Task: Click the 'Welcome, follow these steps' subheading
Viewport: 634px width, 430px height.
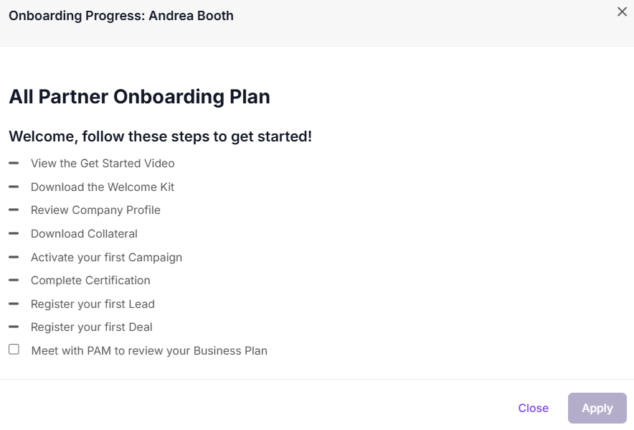Action: [159, 136]
